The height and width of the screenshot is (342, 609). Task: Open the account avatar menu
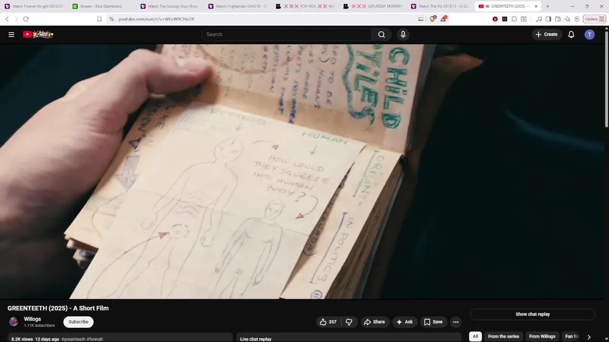(589, 34)
